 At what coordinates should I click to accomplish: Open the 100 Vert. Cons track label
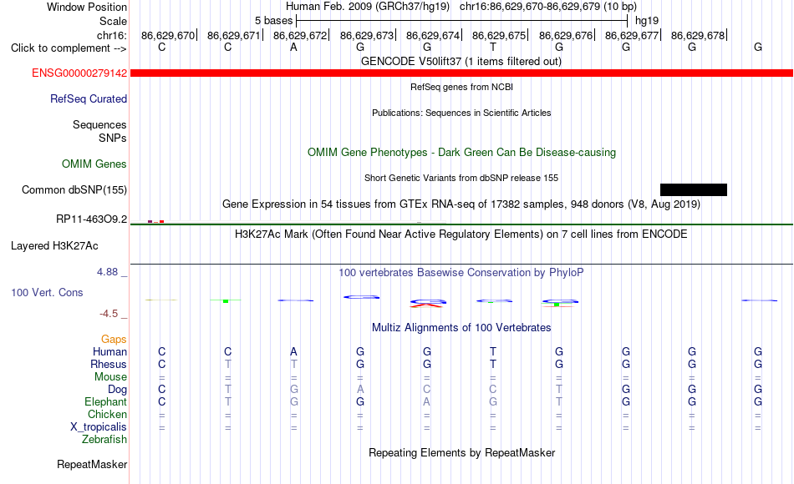47,292
